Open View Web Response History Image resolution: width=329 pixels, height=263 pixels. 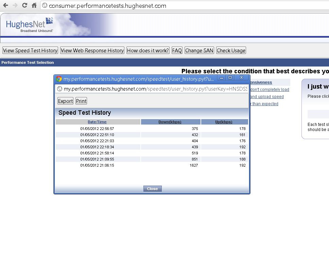click(x=92, y=50)
